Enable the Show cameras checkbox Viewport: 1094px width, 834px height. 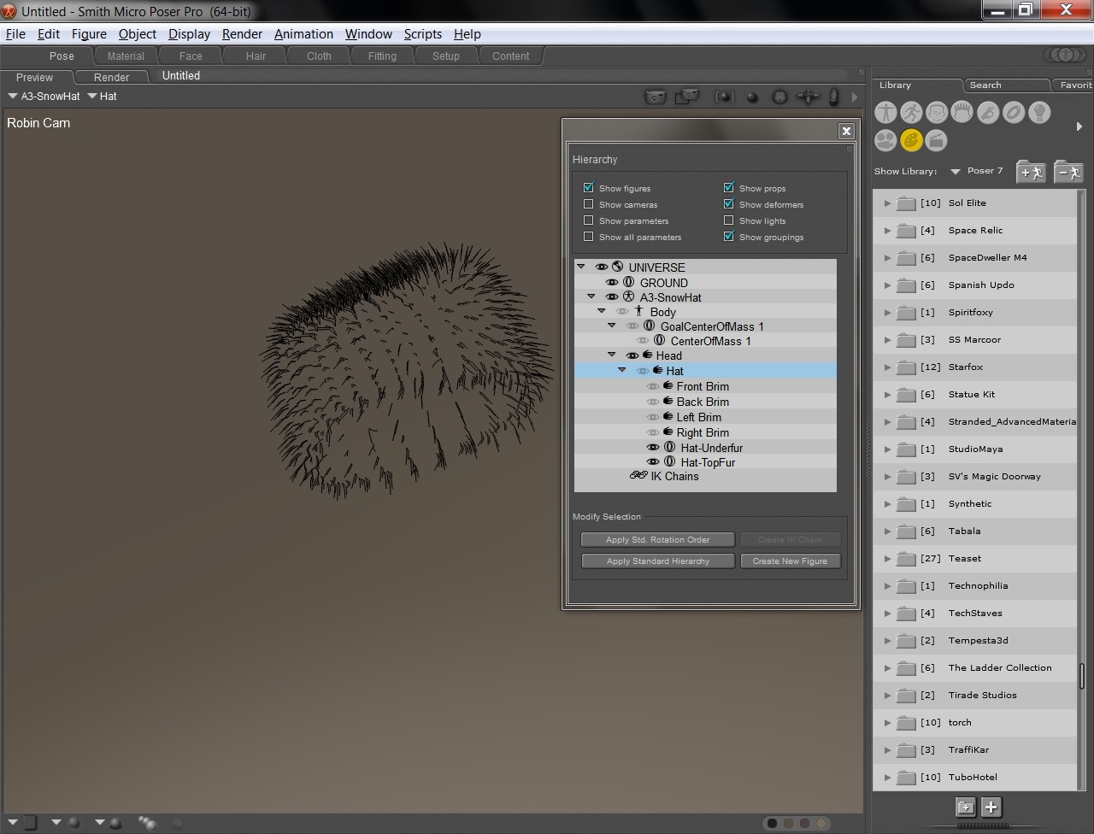click(588, 204)
